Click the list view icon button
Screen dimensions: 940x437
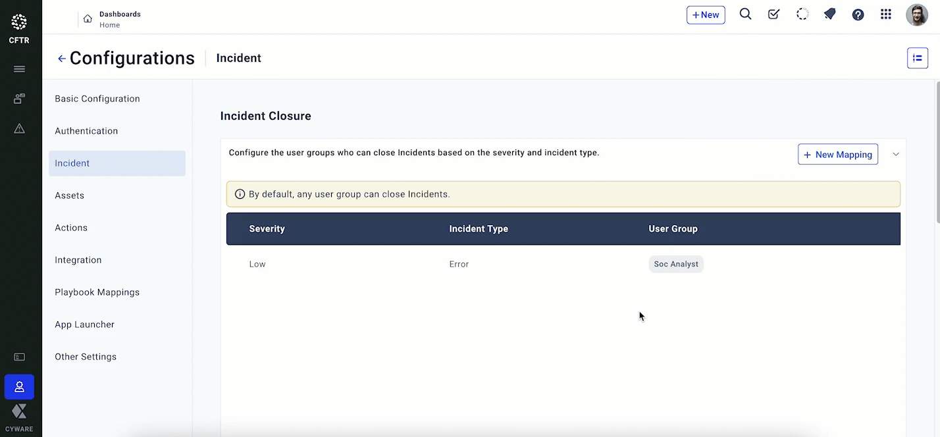917,58
